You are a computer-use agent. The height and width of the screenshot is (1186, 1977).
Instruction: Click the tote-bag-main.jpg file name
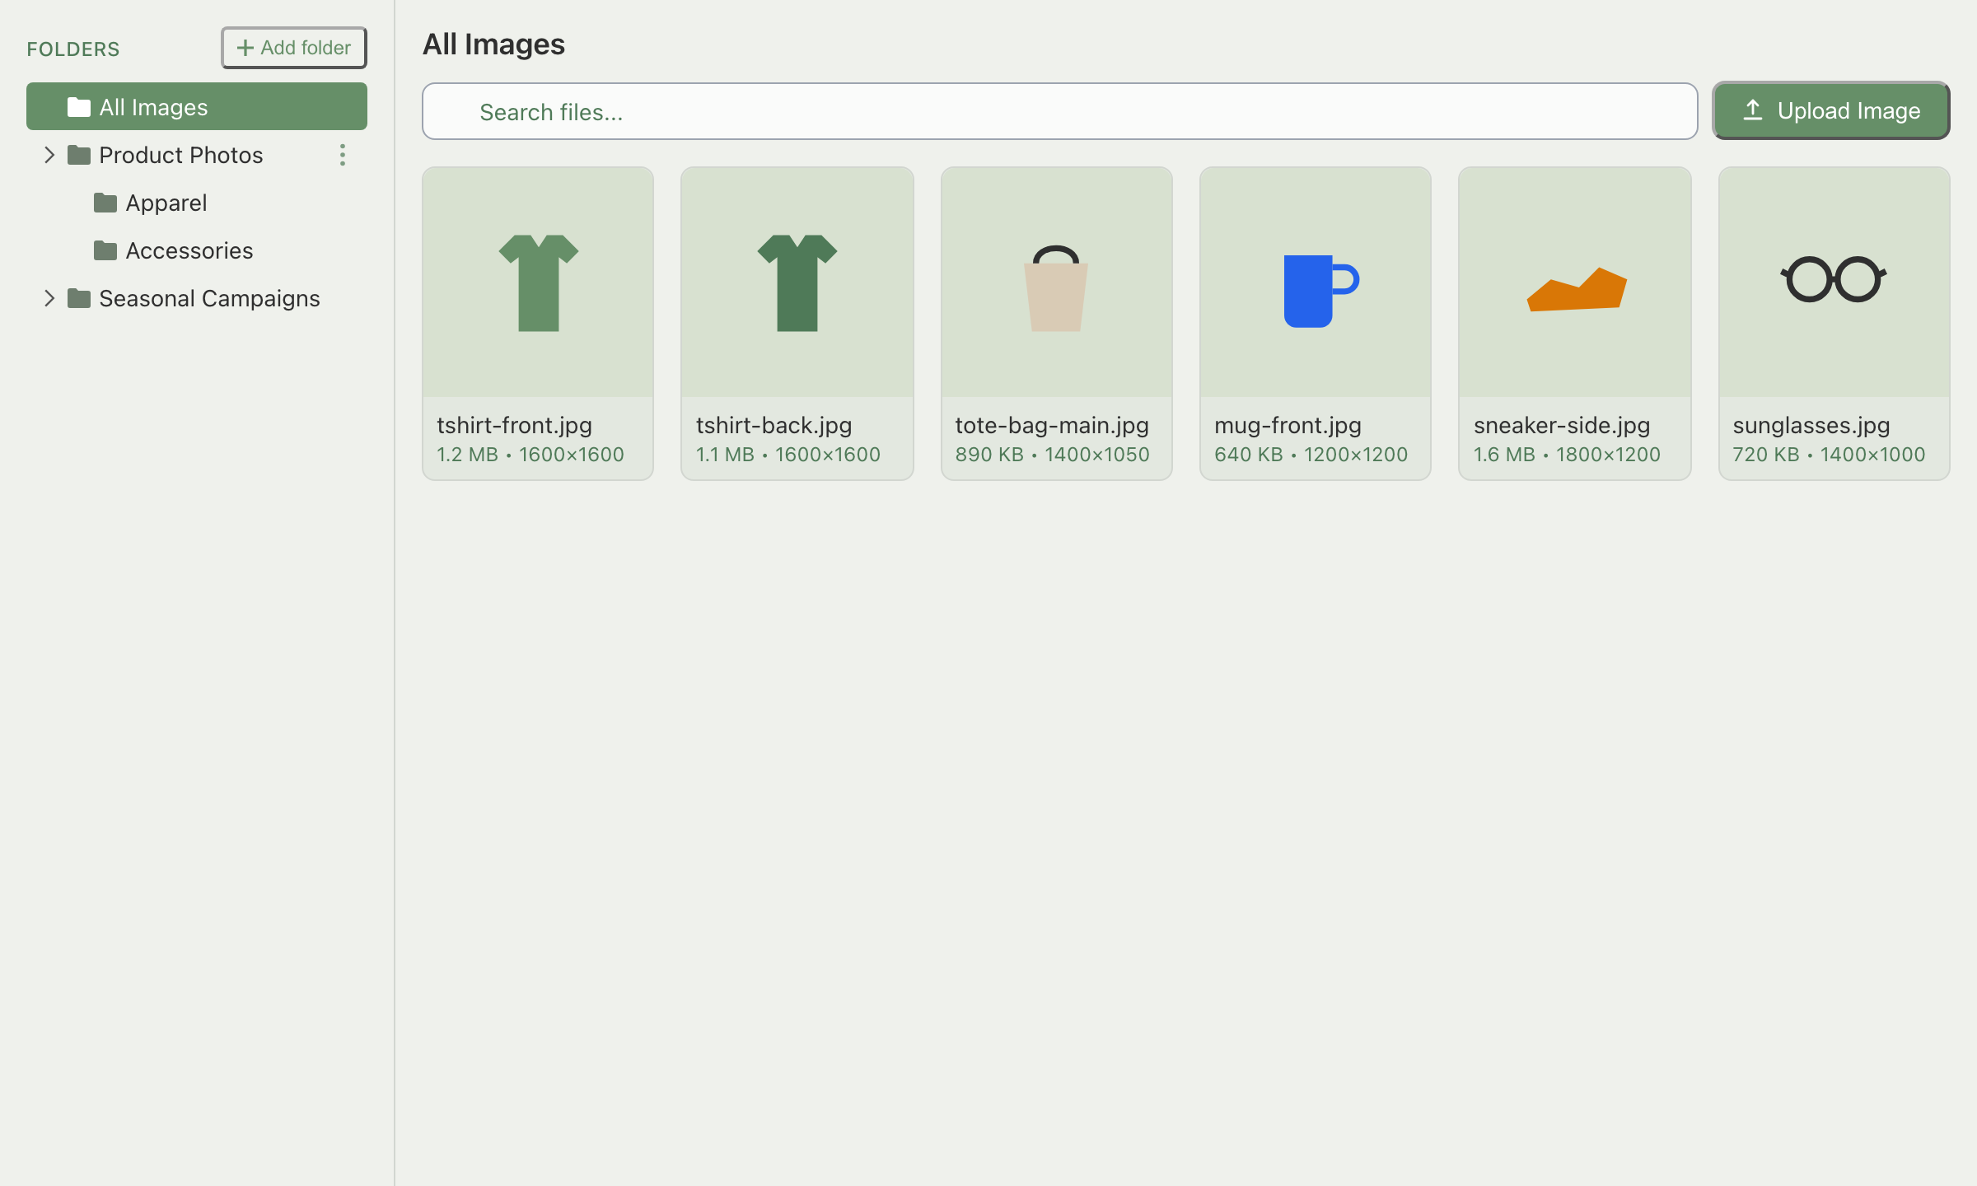[1051, 426]
